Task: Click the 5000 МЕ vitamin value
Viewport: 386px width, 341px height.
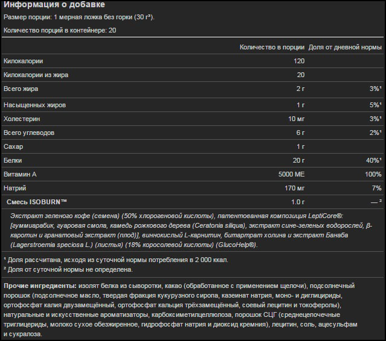Action: (x=292, y=174)
